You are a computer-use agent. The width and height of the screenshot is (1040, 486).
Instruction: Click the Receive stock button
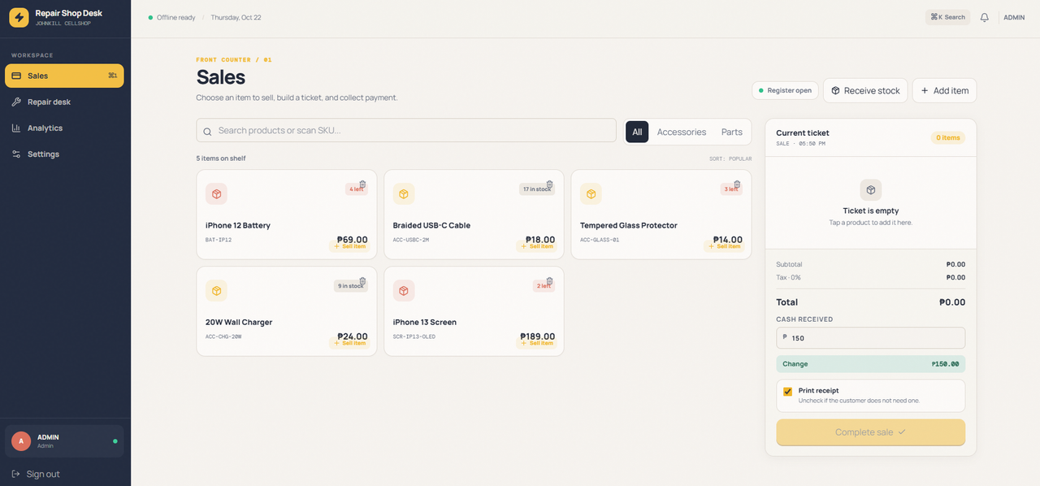pos(865,90)
